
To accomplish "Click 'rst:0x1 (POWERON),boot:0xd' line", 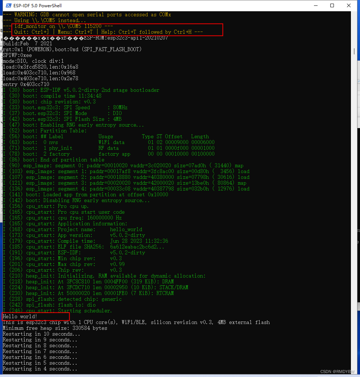I will (x=72, y=49).
